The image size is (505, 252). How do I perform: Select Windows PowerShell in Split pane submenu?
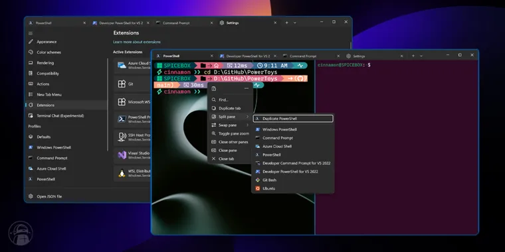(293, 129)
